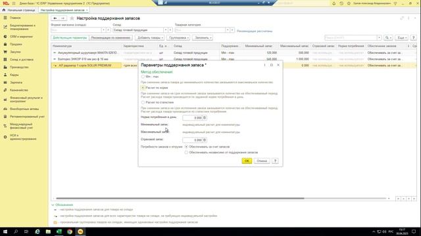Go forward with the right arrow navigation button
The height and width of the screenshot is (236, 421).
click(x=62, y=18)
